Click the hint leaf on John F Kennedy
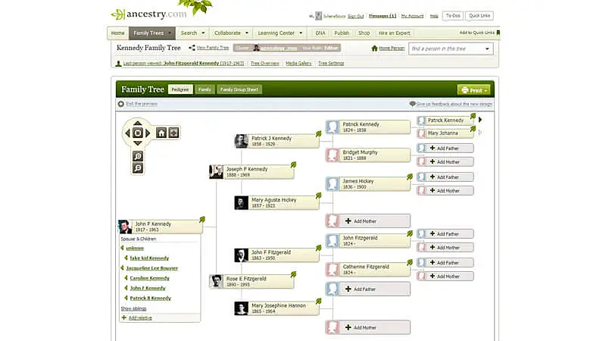This screenshot has width=606, height=341. (202, 220)
